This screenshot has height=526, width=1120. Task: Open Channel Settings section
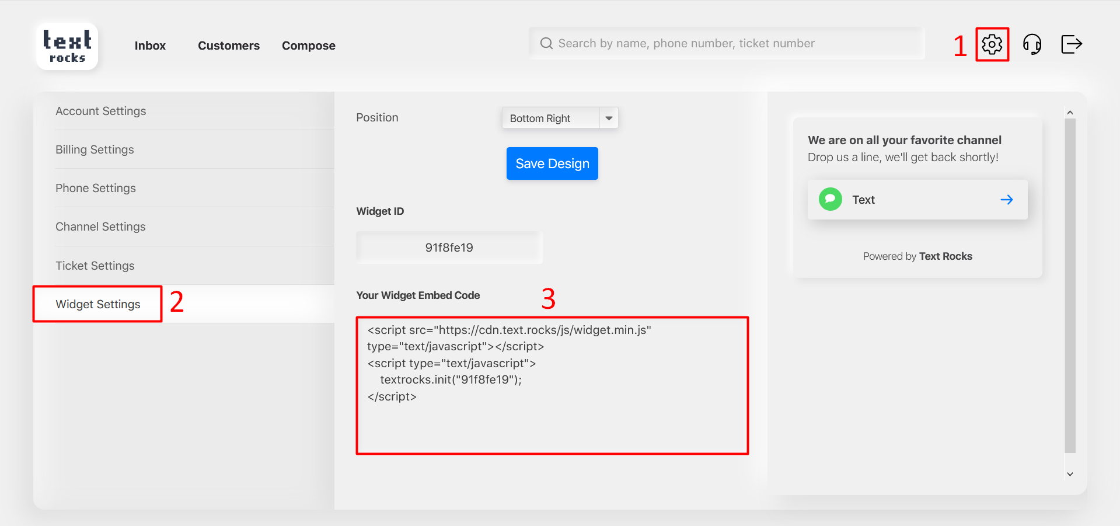(100, 227)
